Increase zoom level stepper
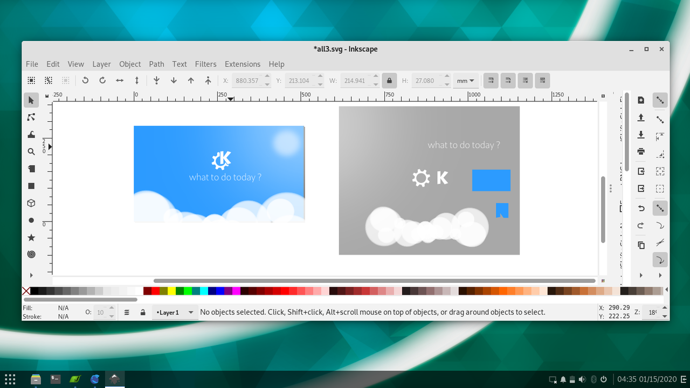 pyautogui.click(x=665, y=309)
